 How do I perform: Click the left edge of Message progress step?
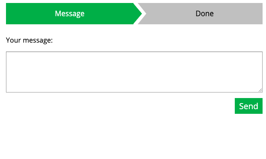[8, 14]
